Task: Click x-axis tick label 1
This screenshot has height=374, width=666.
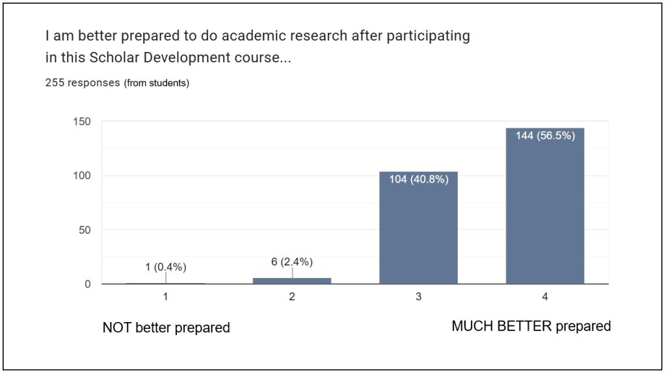Action: [166, 297]
